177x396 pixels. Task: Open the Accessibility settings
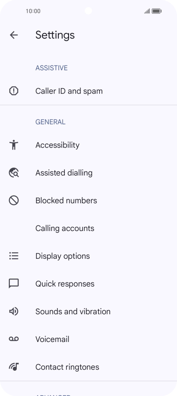click(88, 145)
